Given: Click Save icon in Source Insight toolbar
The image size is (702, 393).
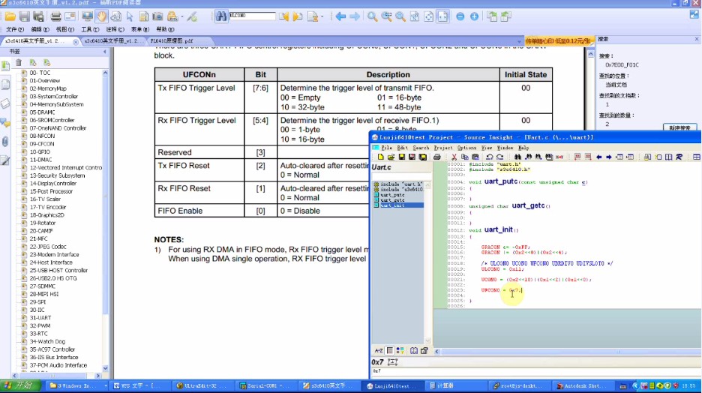Looking at the screenshot, I should pos(401,157).
